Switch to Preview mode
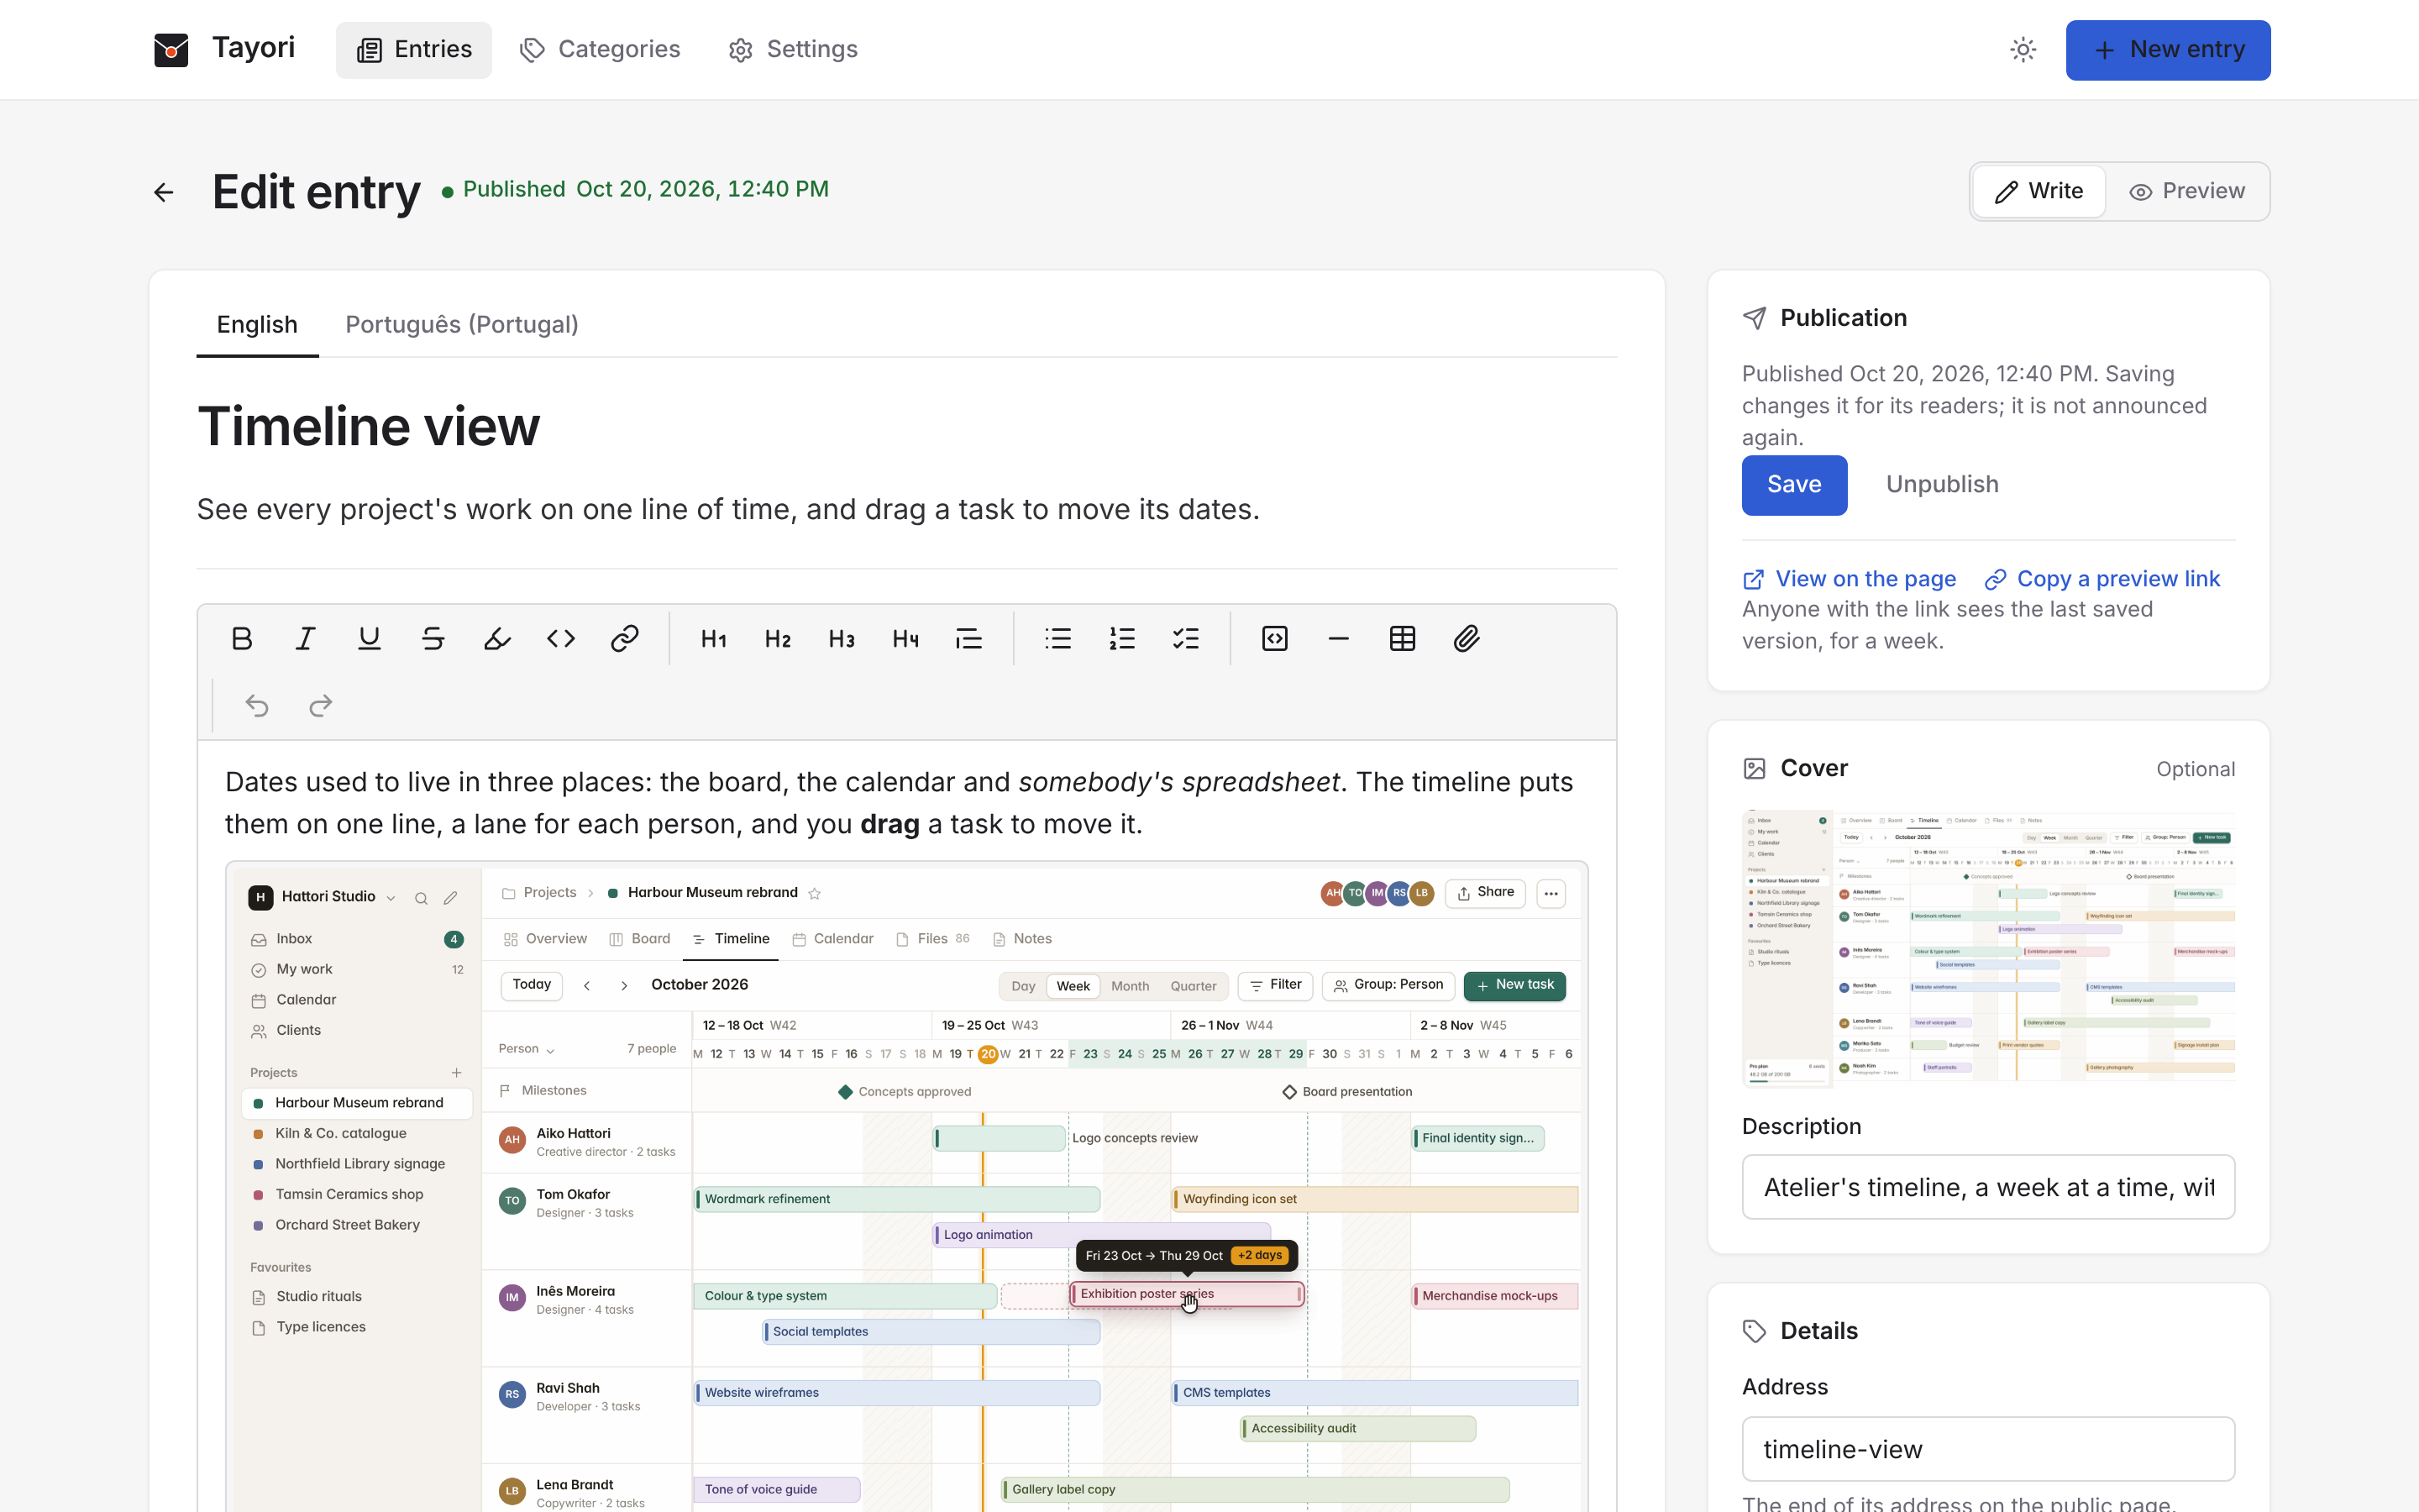This screenshot has height=1512, width=2419. pos(2187,191)
